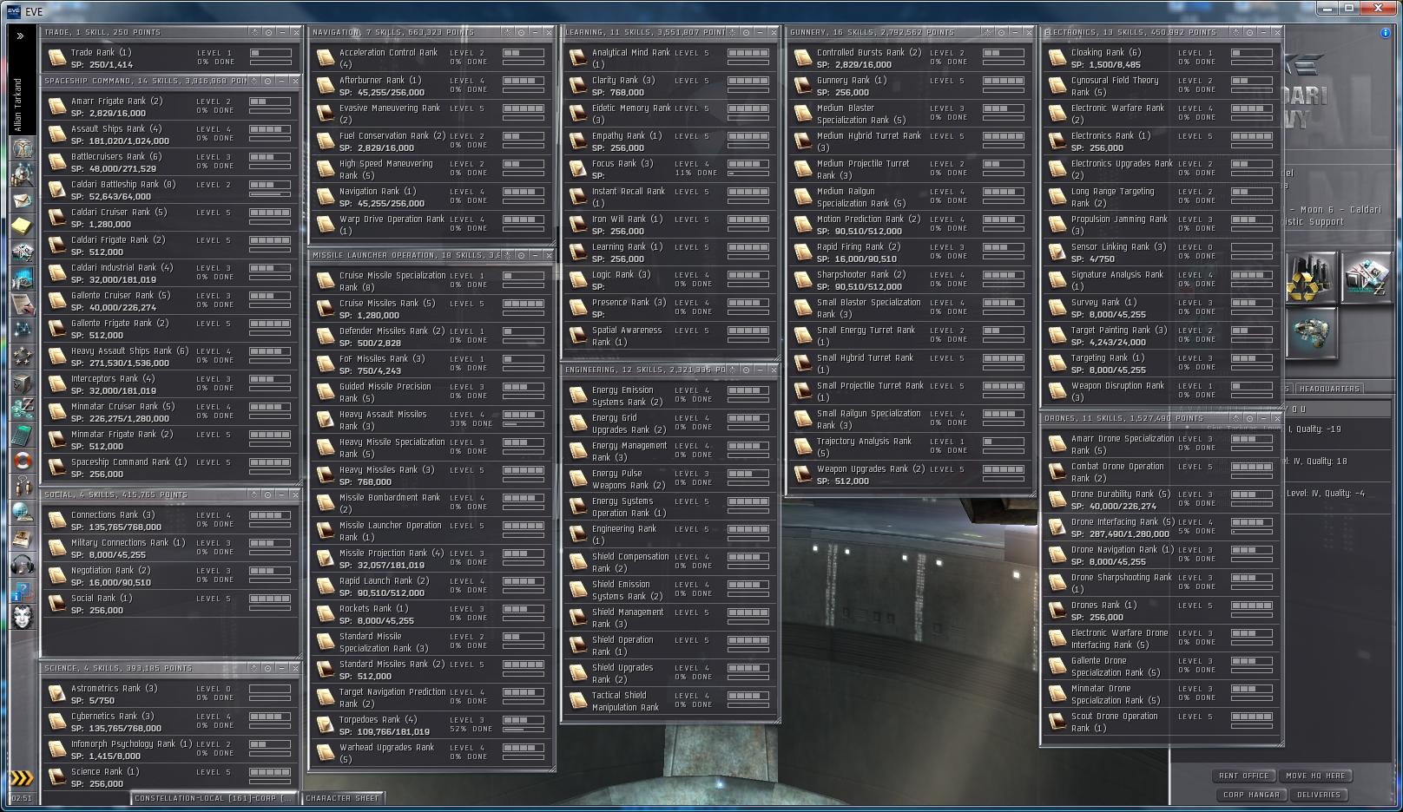Open the People and Places magnifier icon
1403x812 pixels.
coord(22,174)
